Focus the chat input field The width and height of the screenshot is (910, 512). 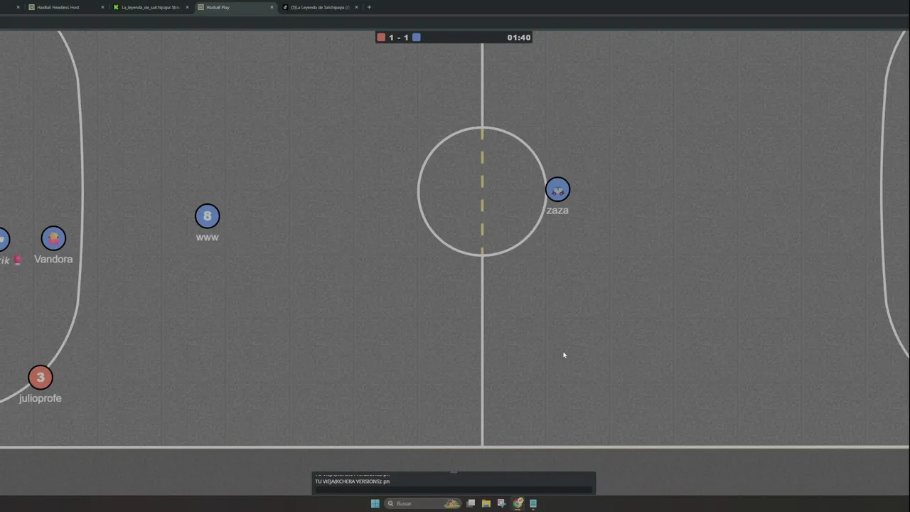coord(454,489)
